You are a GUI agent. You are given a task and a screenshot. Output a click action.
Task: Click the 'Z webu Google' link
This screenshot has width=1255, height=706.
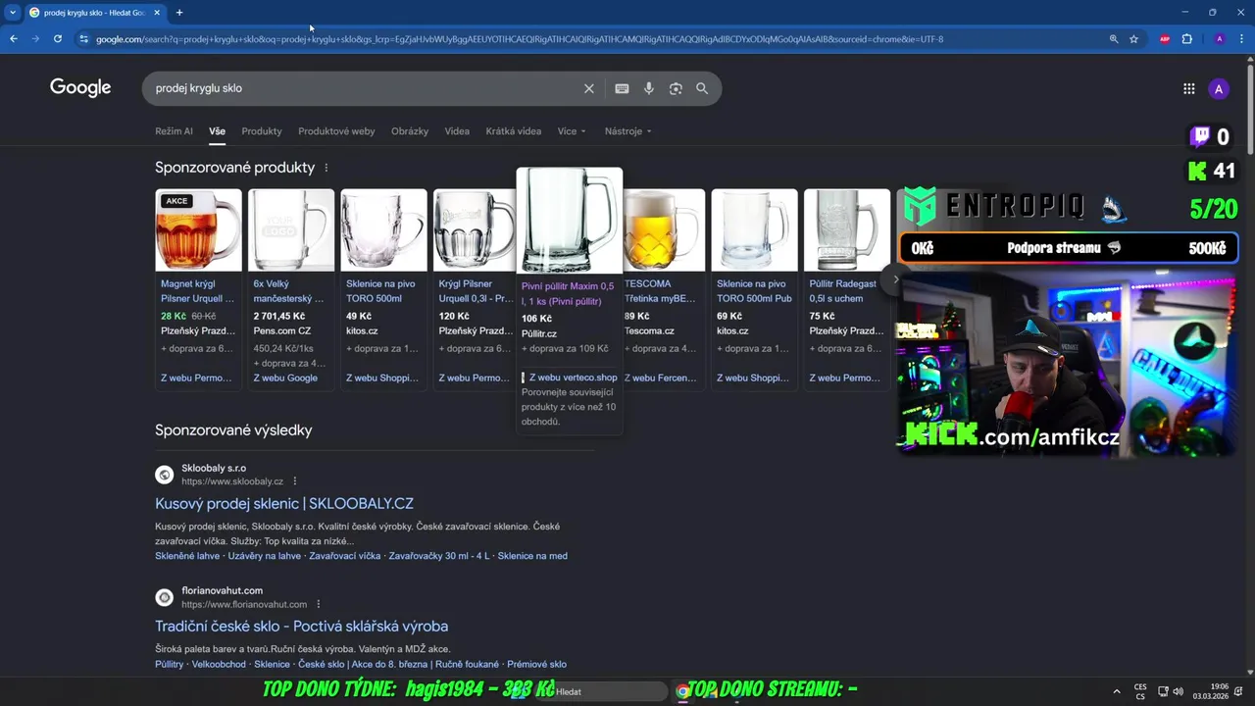[285, 378]
